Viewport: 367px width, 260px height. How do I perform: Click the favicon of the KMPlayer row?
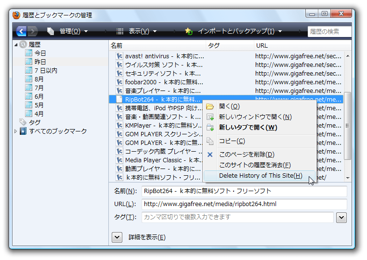pyautogui.click(x=119, y=126)
